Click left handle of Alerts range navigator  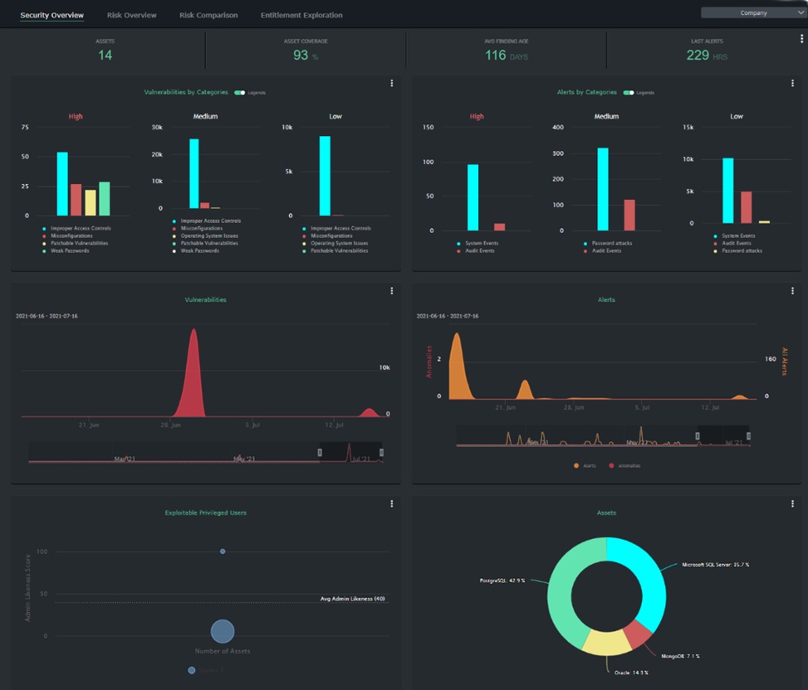(x=698, y=436)
